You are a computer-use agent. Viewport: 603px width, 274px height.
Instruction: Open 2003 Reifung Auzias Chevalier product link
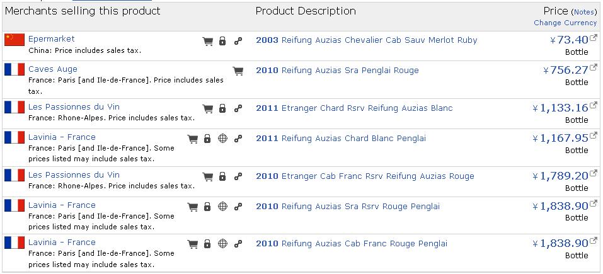tap(366, 40)
